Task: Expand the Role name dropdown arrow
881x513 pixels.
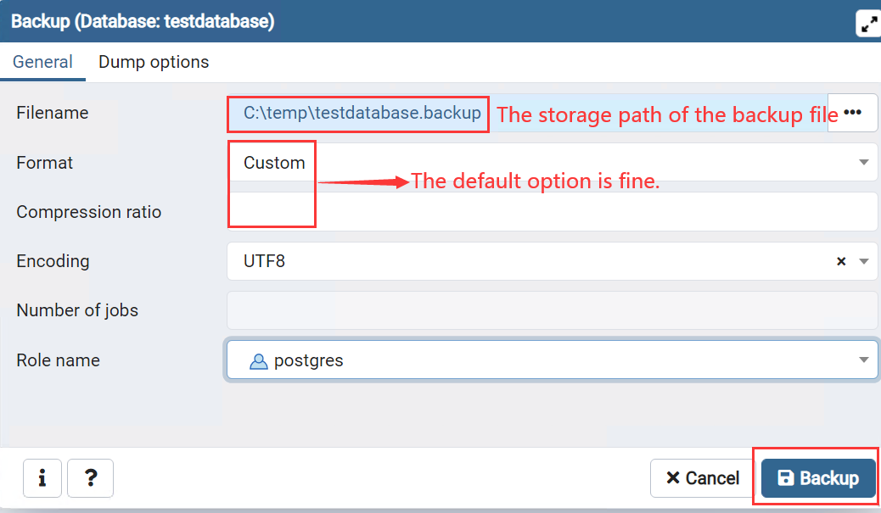Action: coord(864,361)
